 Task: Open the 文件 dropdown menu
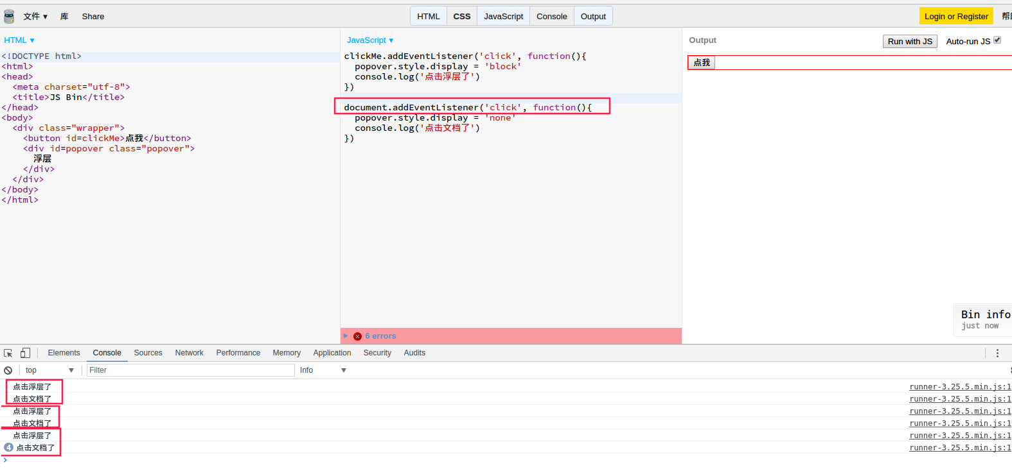(x=35, y=17)
